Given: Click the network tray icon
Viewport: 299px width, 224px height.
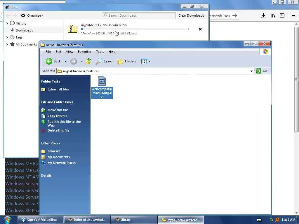Looking at the screenshot, I should [271, 220].
